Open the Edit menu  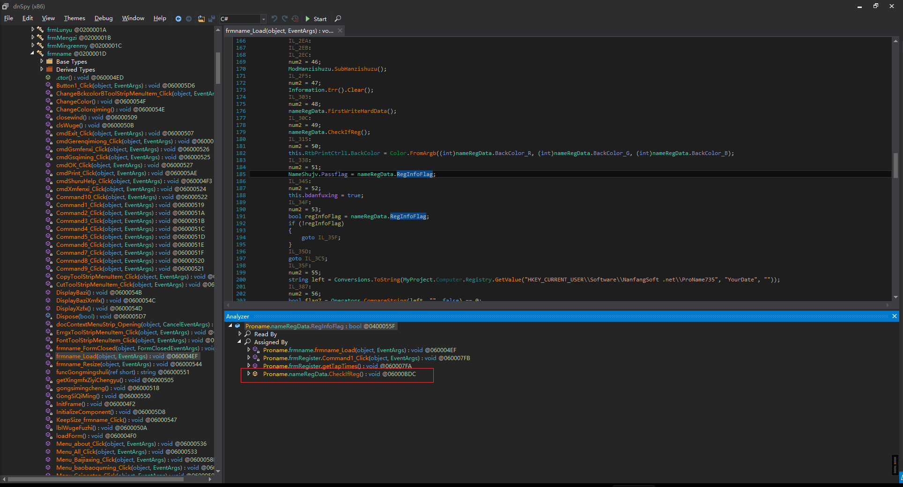[28, 18]
